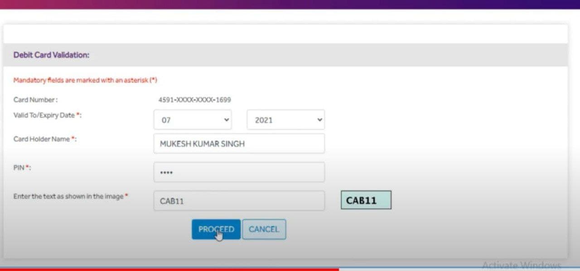This screenshot has height=271, width=580.
Task: Click the Card Holder Name input field
Action: (239, 144)
